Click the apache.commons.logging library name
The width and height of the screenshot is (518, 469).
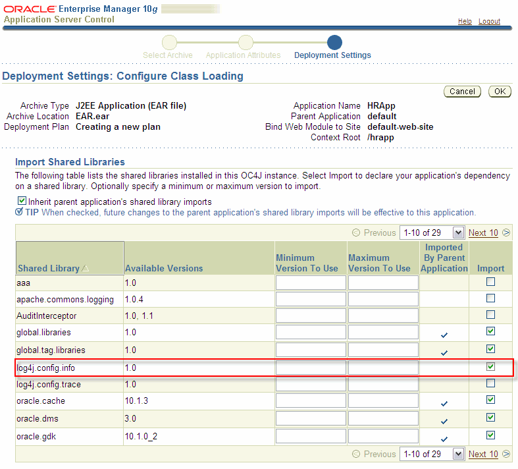65,300
